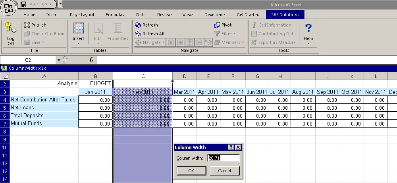This screenshot has width=397, height=183.
Task: Open the Customize Quick Access Toolbar dropdown
Action: [60, 4]
